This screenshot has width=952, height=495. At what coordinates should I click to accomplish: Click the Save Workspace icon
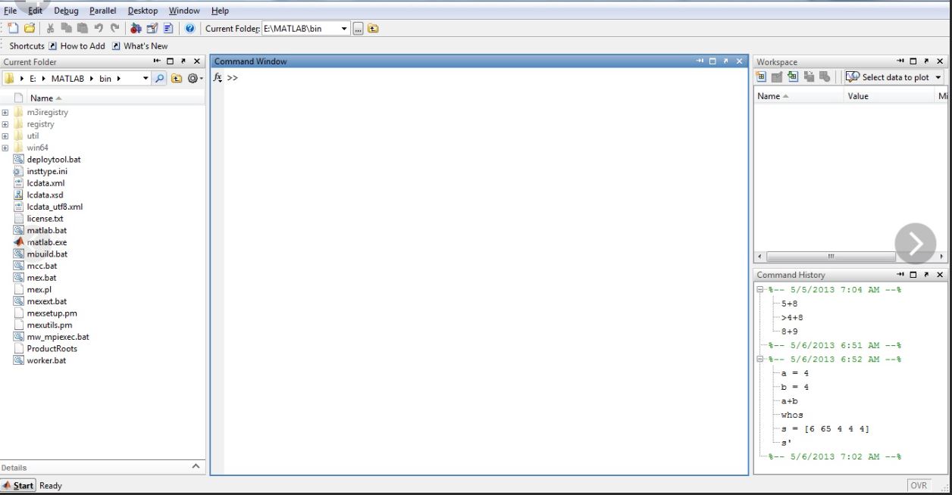click(x=809, y=77)
